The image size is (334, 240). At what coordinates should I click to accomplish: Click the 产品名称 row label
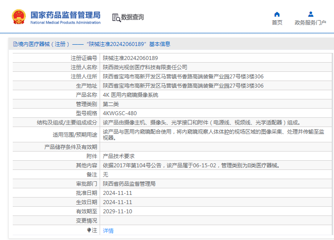click(x=86, y=95)
